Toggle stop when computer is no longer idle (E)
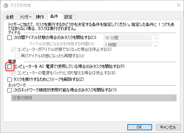The image size is (184, 133). [13, 49]
